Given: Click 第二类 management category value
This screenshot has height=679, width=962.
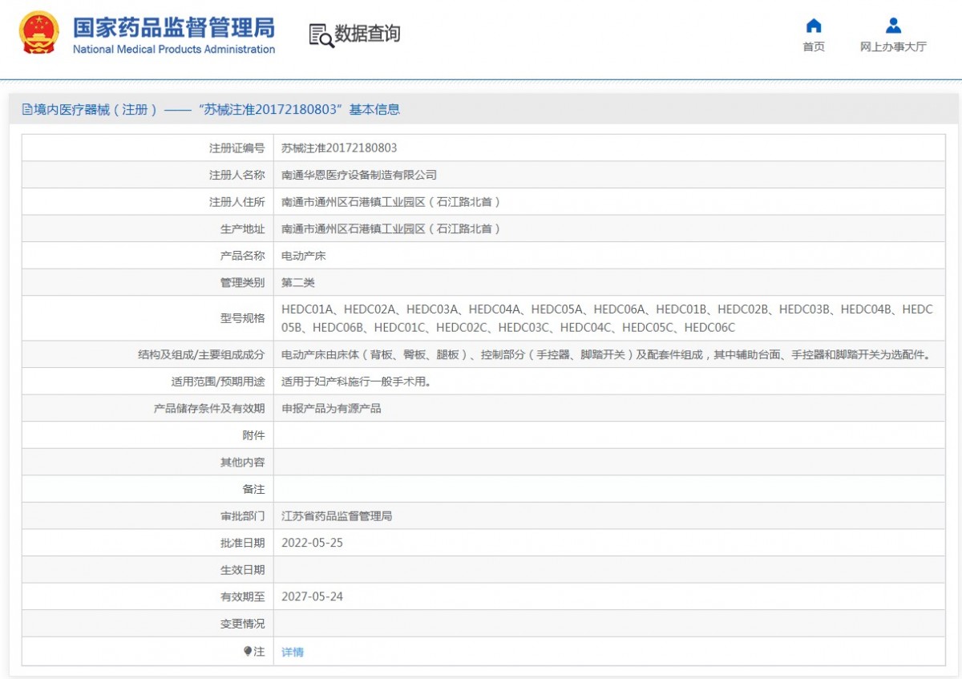Looking at the screenshot, I should point(298,283).
